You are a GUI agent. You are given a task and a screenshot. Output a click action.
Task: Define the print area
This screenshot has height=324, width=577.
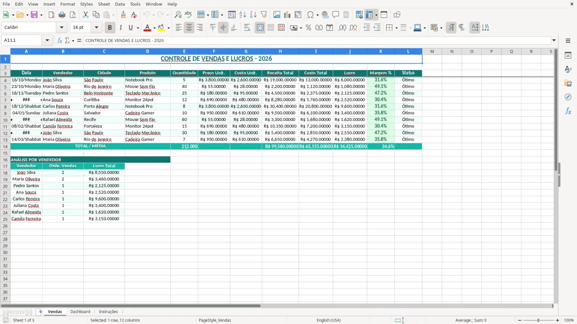[x=359, y=15]
